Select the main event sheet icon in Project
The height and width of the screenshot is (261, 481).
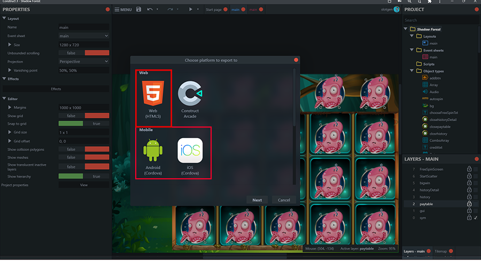pos(425,57)
